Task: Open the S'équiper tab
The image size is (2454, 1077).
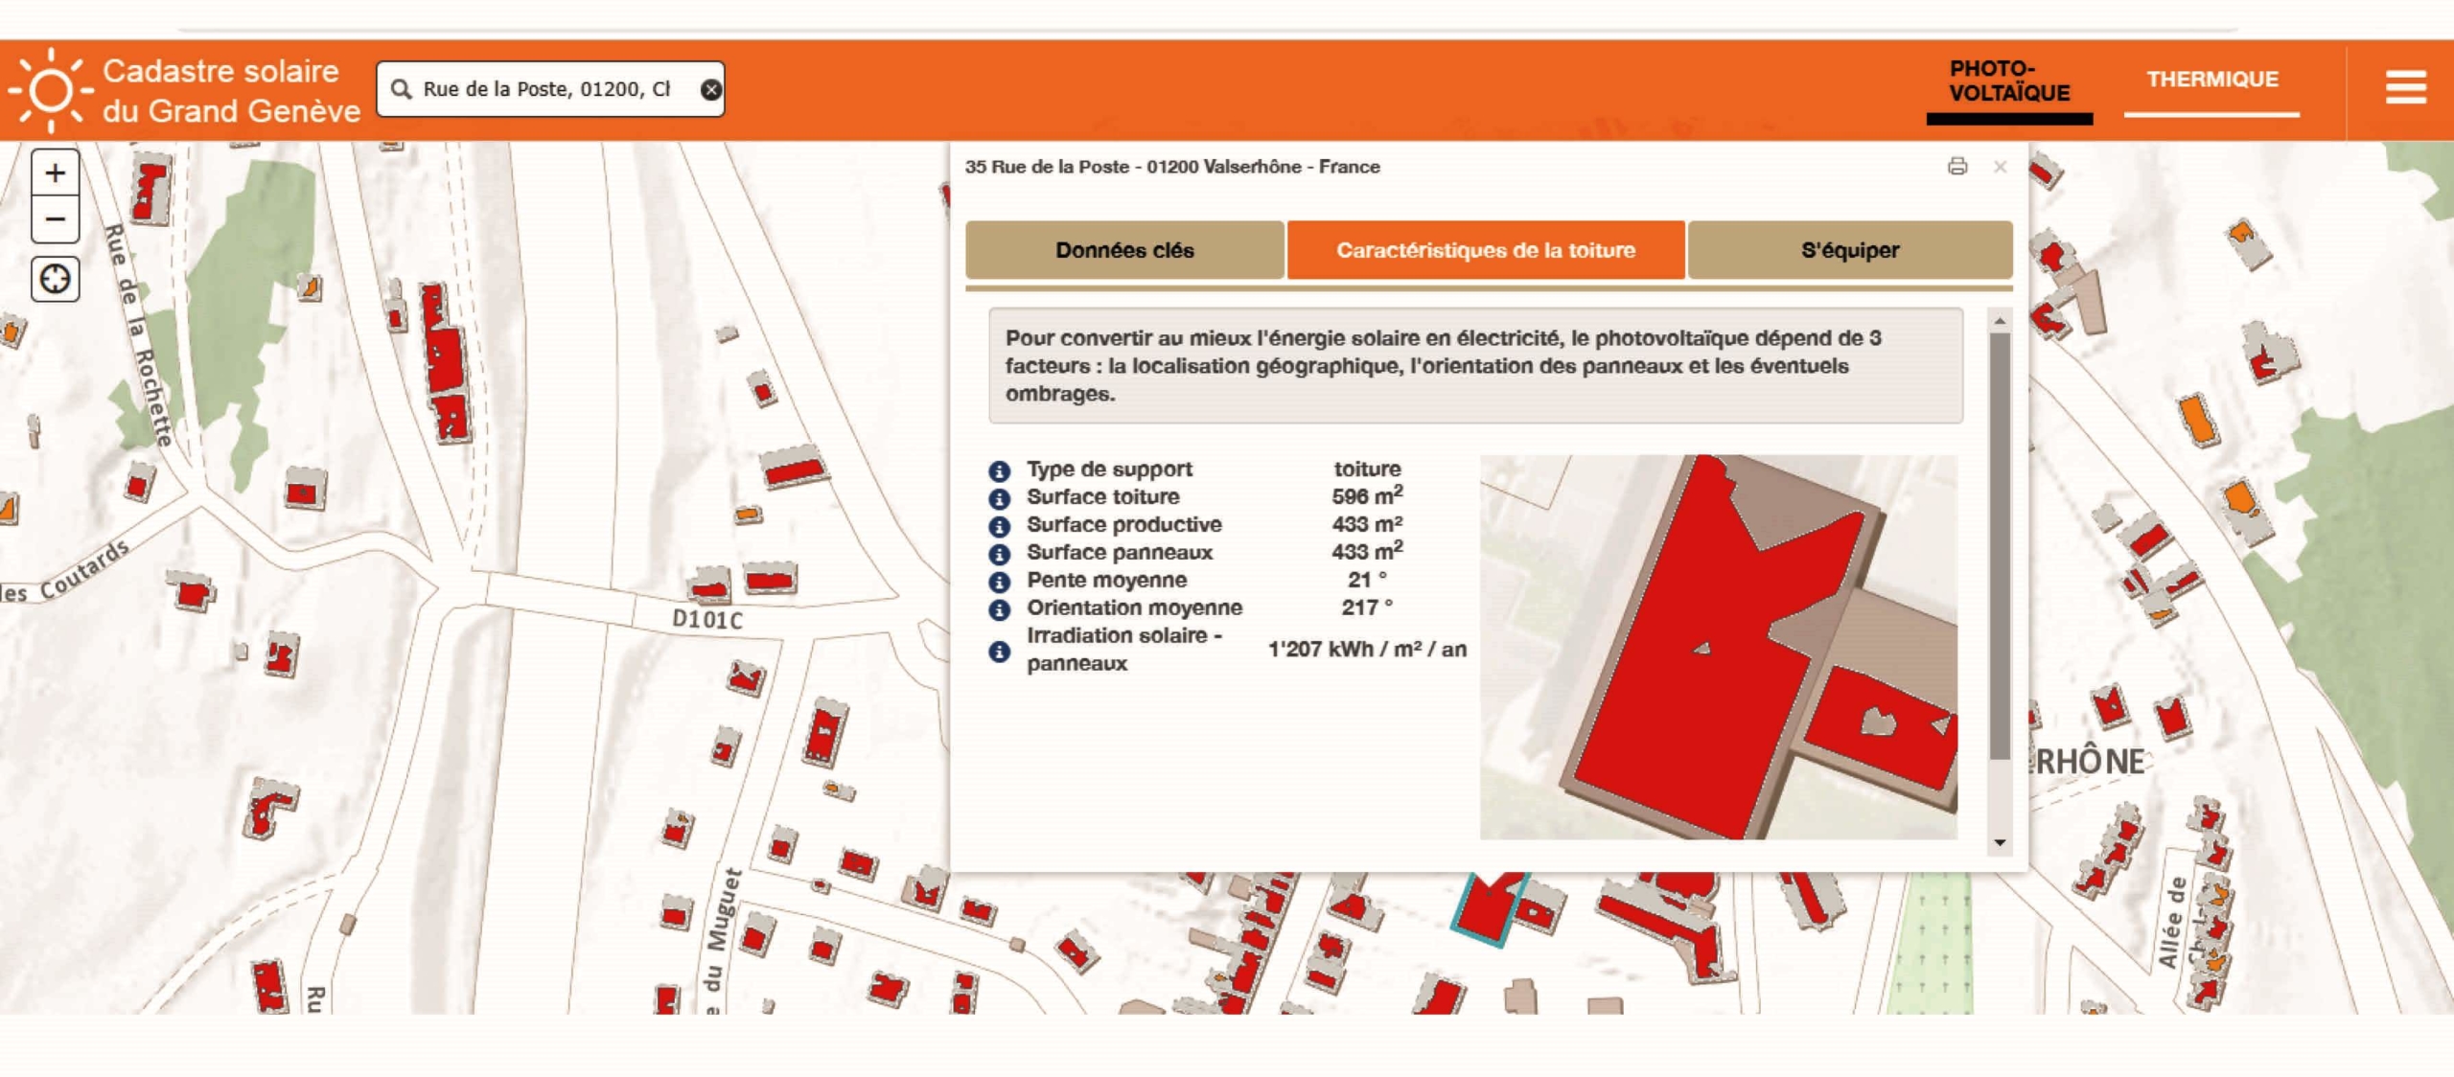Action: tap(1850, 250)
